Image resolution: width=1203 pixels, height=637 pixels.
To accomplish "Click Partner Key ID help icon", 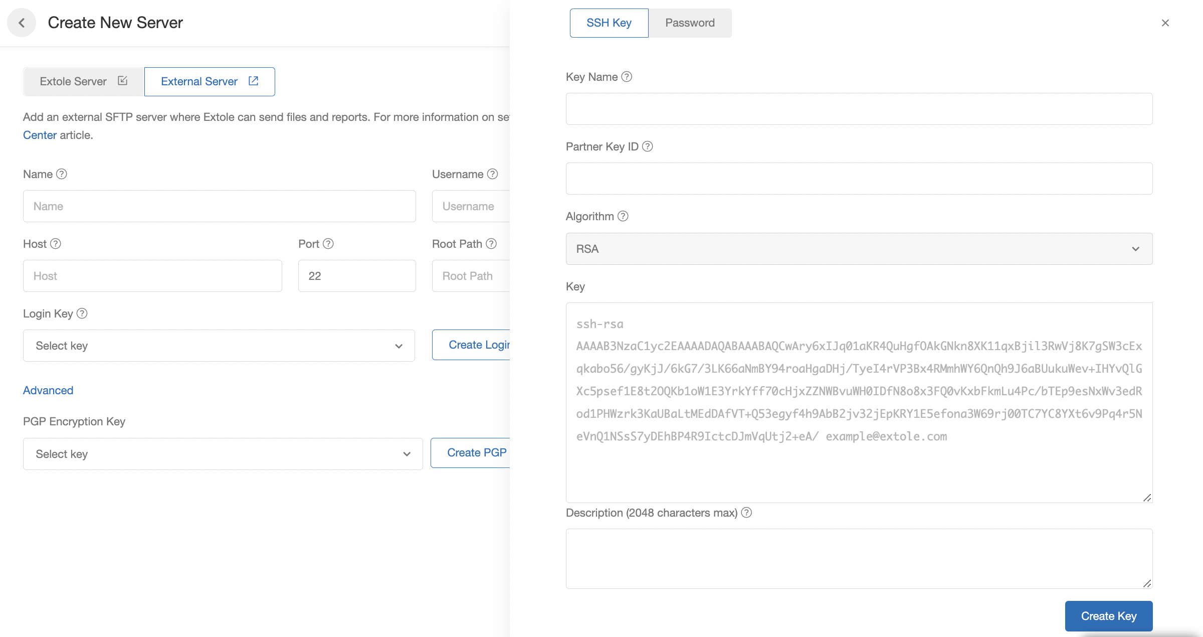I will tap(647, 146).
